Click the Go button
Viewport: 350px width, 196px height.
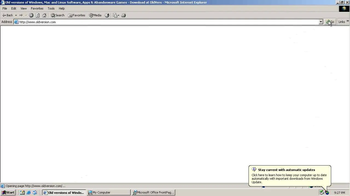pyautogui.click(x=330, y=22)
